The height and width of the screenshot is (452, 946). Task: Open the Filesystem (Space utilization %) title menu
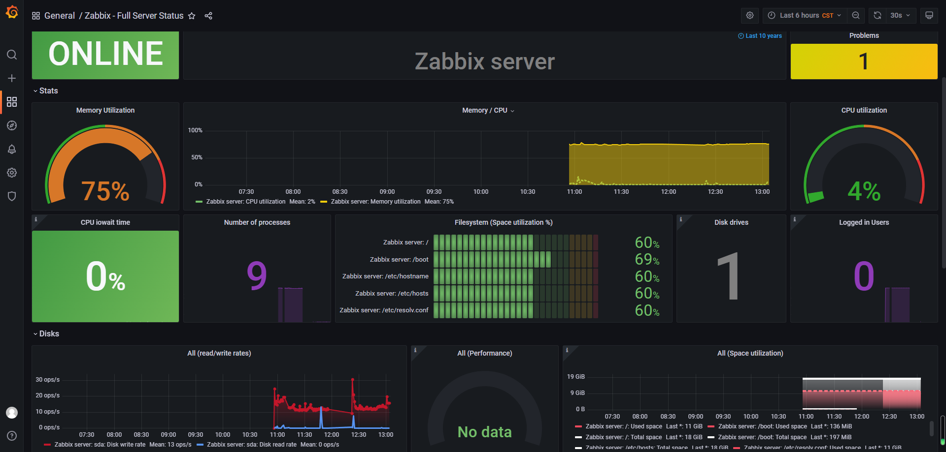tap(504, 223)
